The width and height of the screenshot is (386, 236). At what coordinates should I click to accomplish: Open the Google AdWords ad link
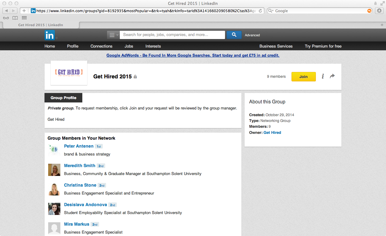(x=193, y=55)
